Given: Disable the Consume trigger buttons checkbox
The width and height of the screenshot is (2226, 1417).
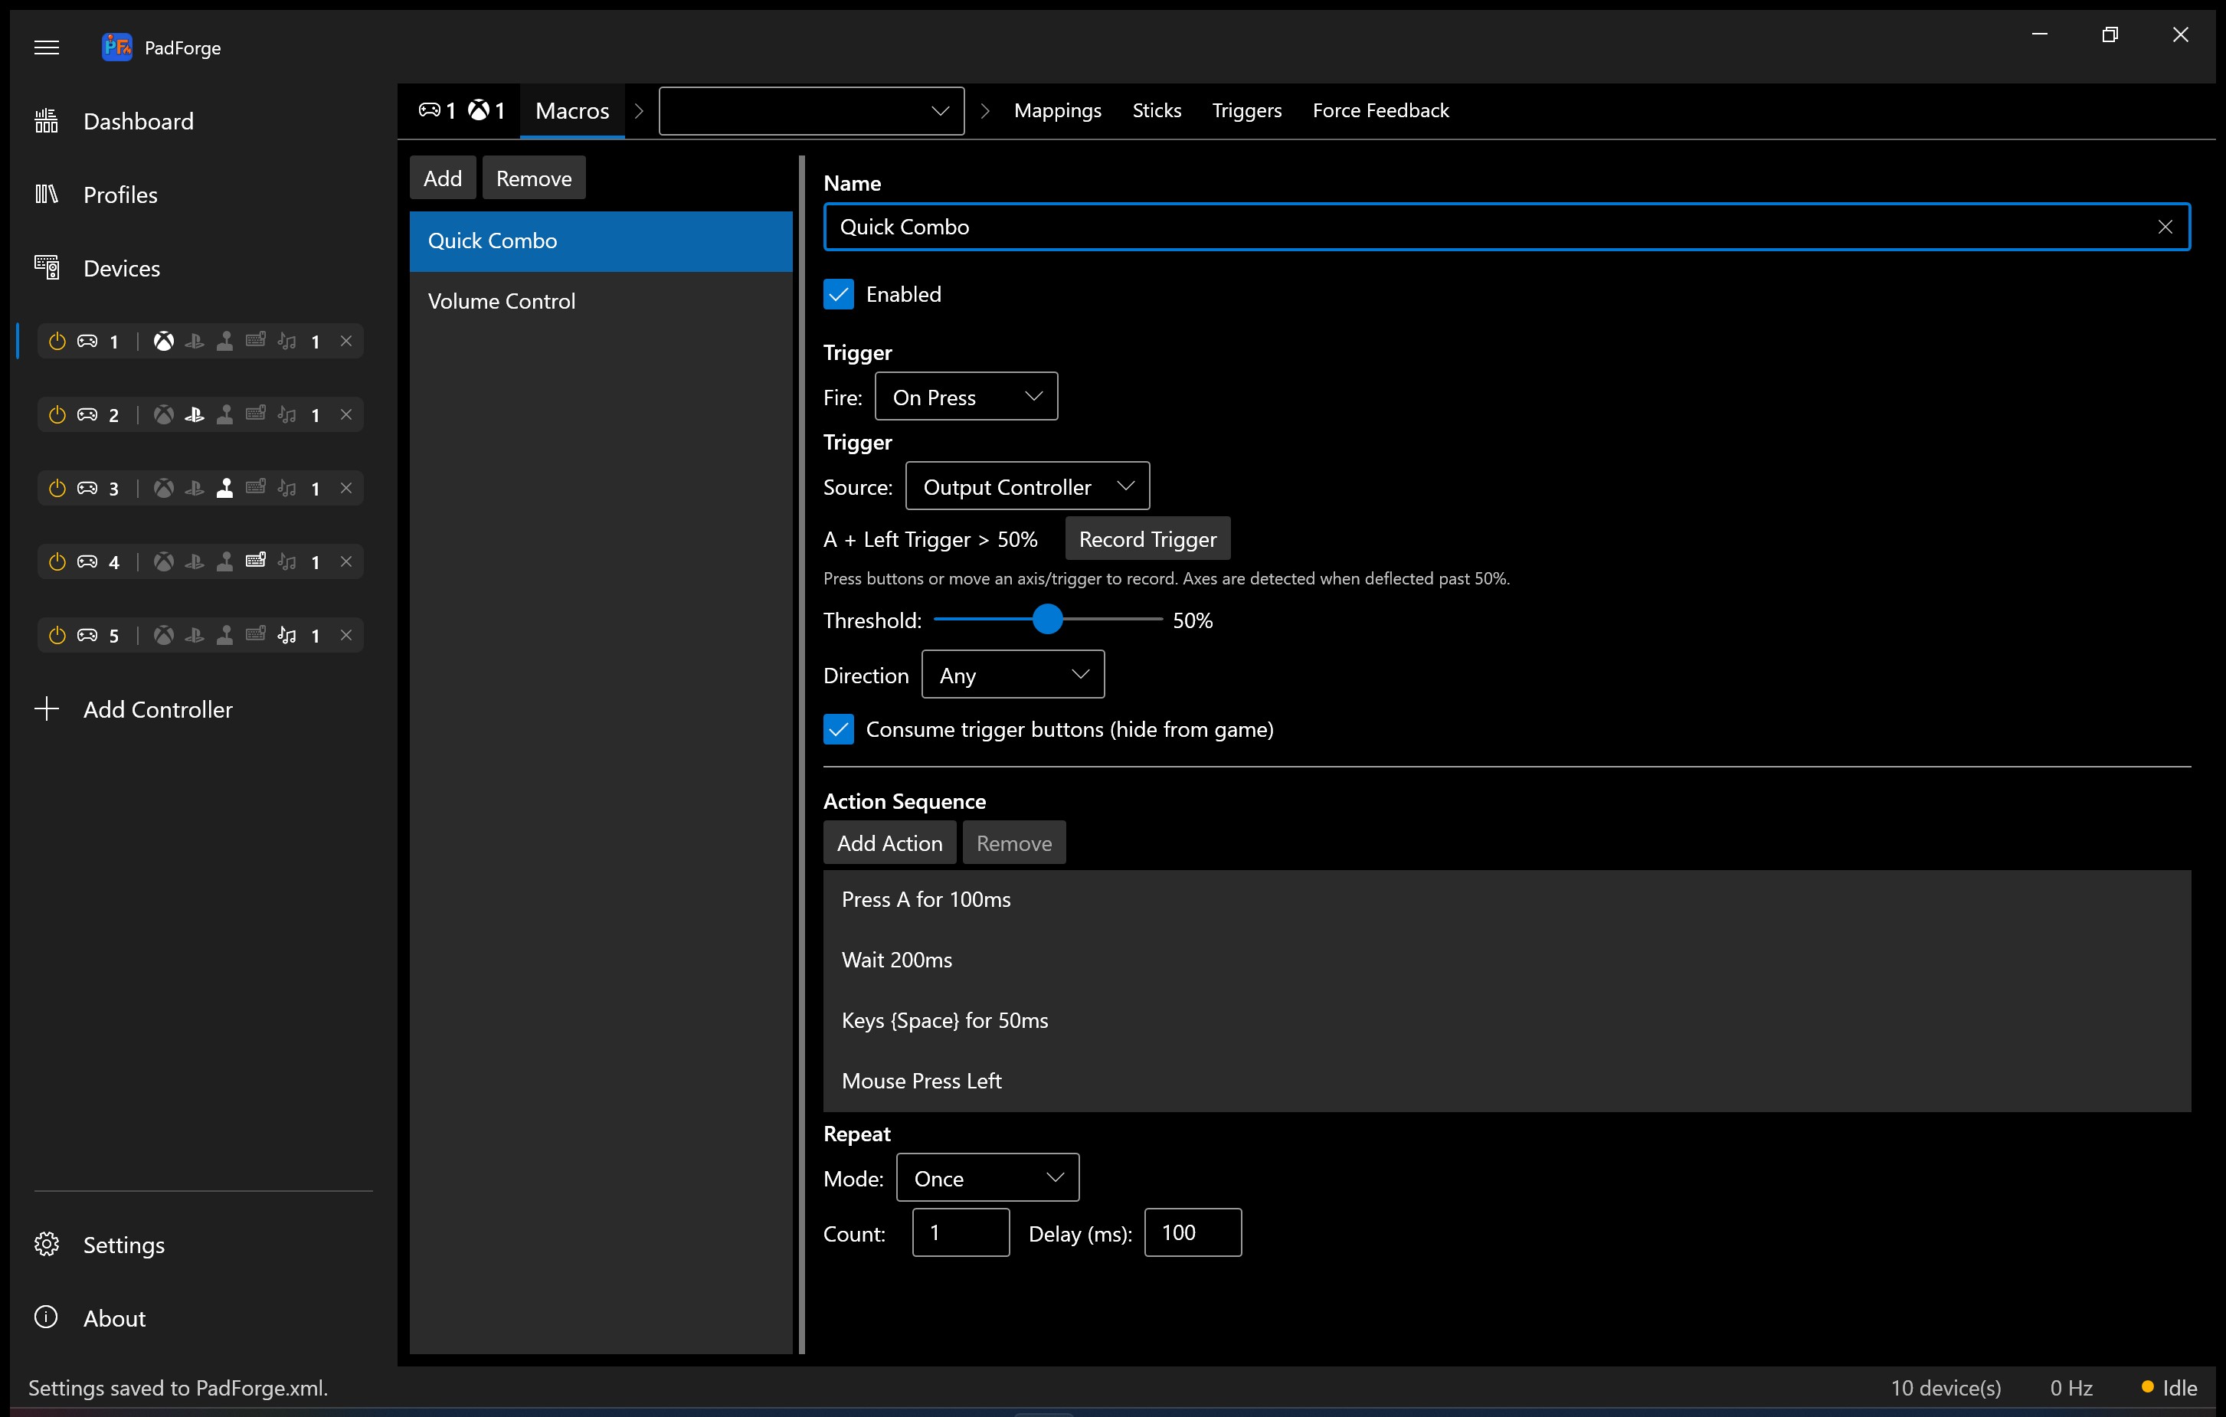Looking at the screenshot, I should pos(839,729).
